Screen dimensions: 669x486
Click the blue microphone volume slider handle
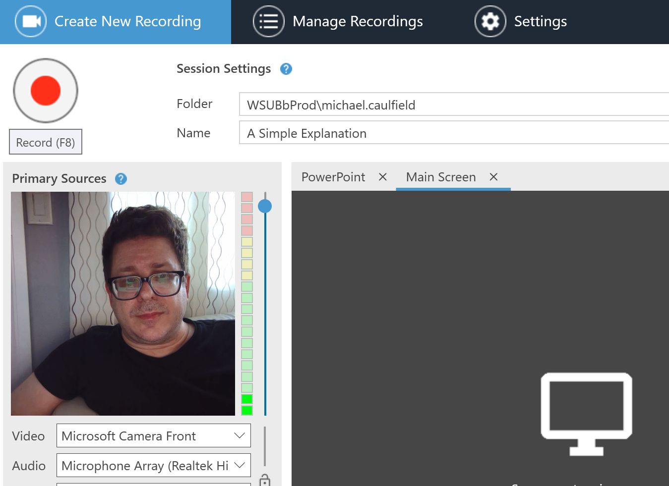265,206
